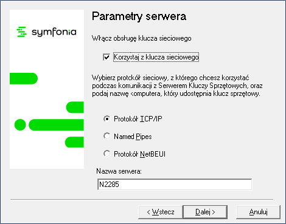Pick the Protokół NetBEUI radio button
Screen dimensions: 286x224
[106, 154]
